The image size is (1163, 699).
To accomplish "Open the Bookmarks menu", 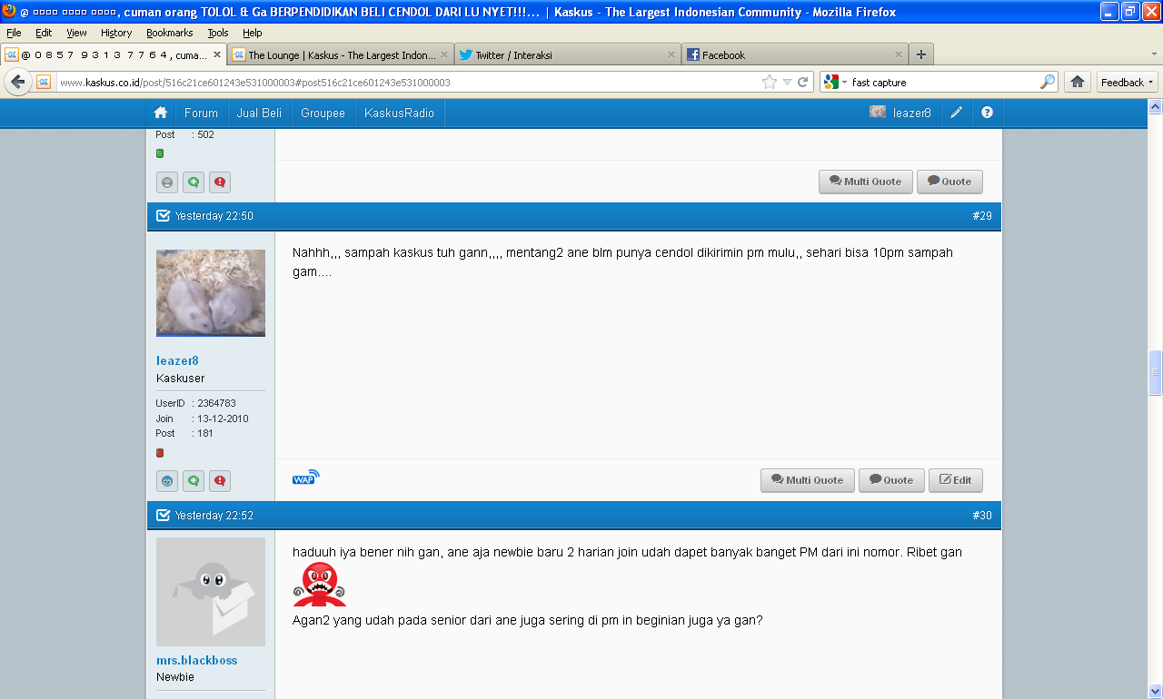I will pos(170,33).
